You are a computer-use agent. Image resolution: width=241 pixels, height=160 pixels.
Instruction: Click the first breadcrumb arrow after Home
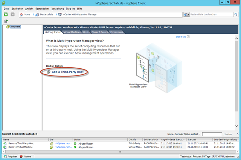click(x=34, y=15)
